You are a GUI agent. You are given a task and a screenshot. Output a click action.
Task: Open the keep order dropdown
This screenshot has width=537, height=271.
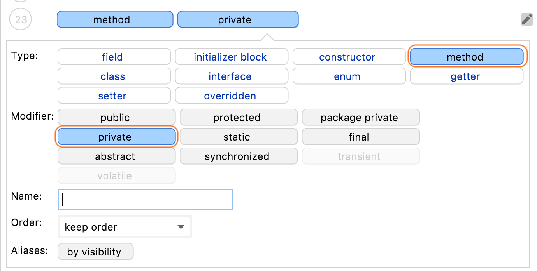(x=125, y=227)
